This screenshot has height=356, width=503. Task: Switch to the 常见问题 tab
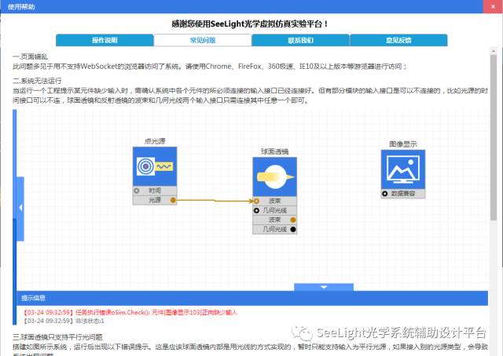pos(202,40)
